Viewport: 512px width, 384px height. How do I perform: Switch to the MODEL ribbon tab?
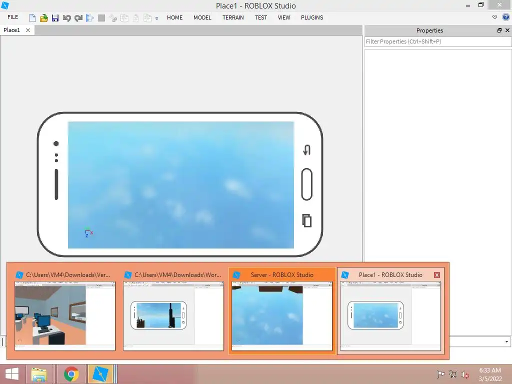pos(202,17)
